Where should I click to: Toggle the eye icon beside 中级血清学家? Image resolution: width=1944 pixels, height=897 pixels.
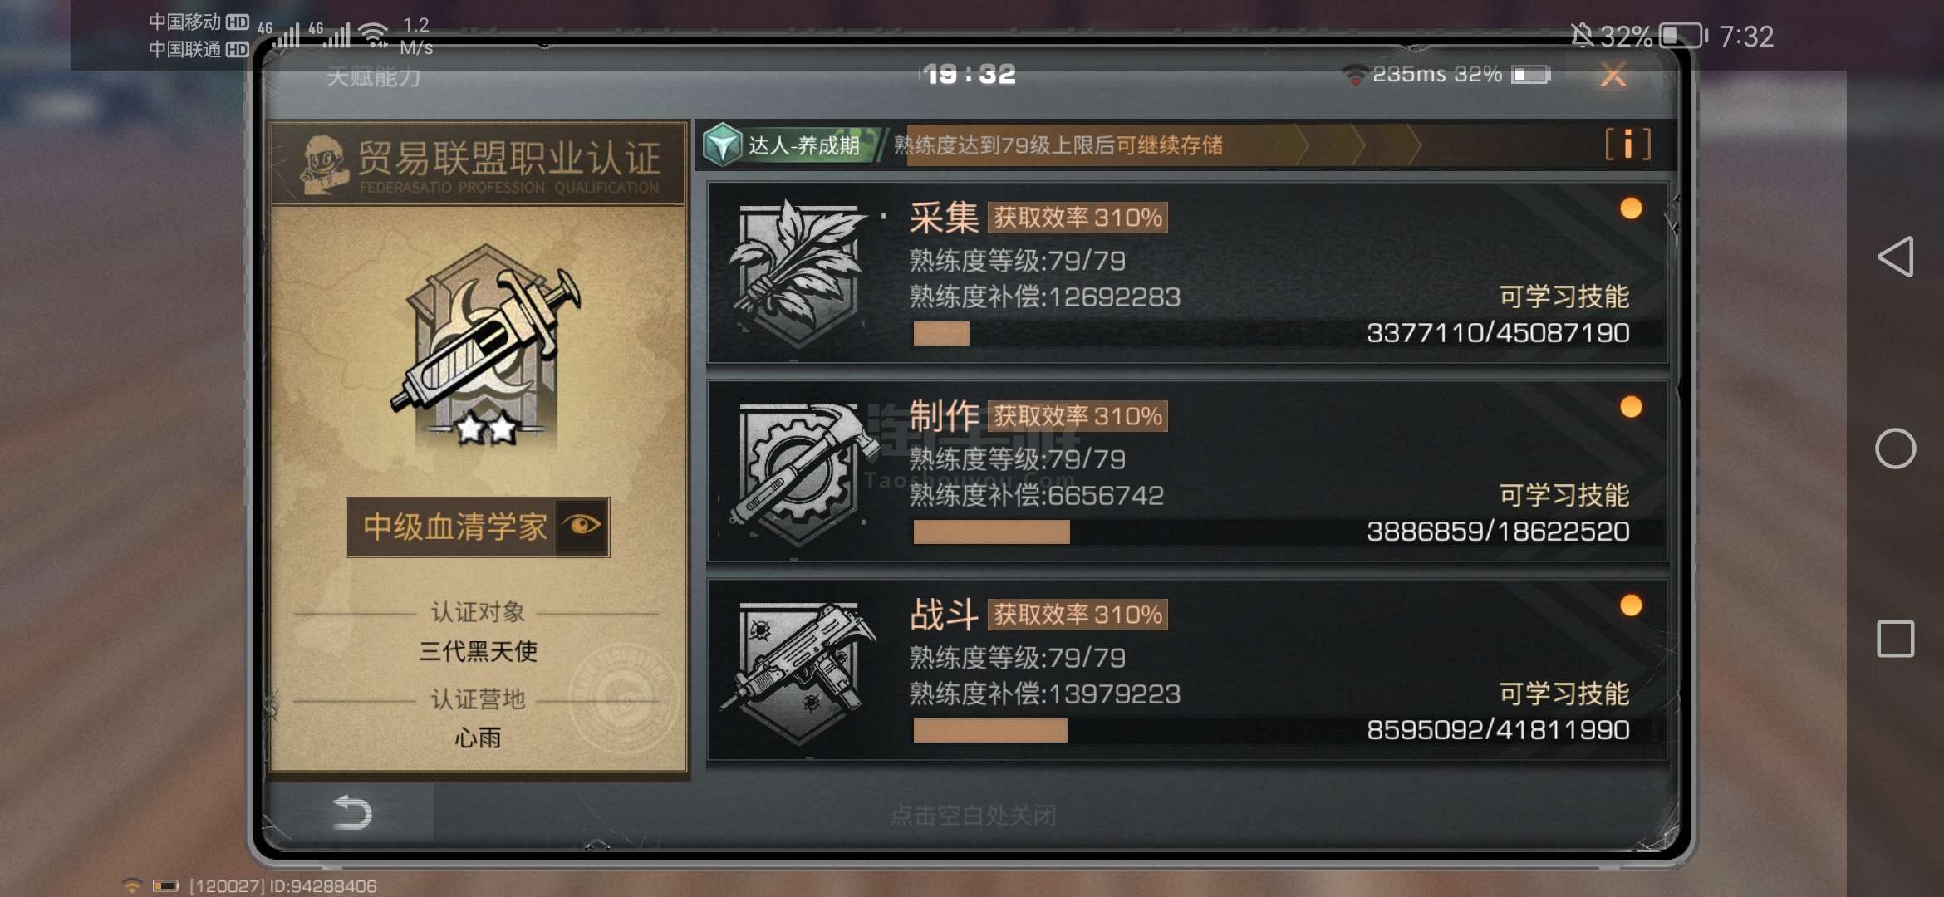click(582, 526)
